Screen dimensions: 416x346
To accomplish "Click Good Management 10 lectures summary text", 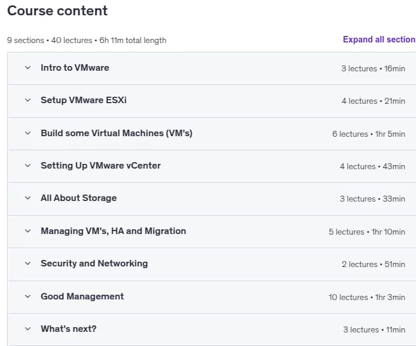I will click(x=366, y=297).
